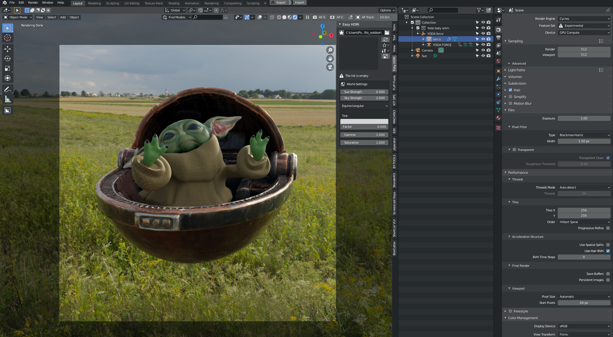Open the Easy HDRI folder browser icon

pyautogui.click(x=387, y=33)
